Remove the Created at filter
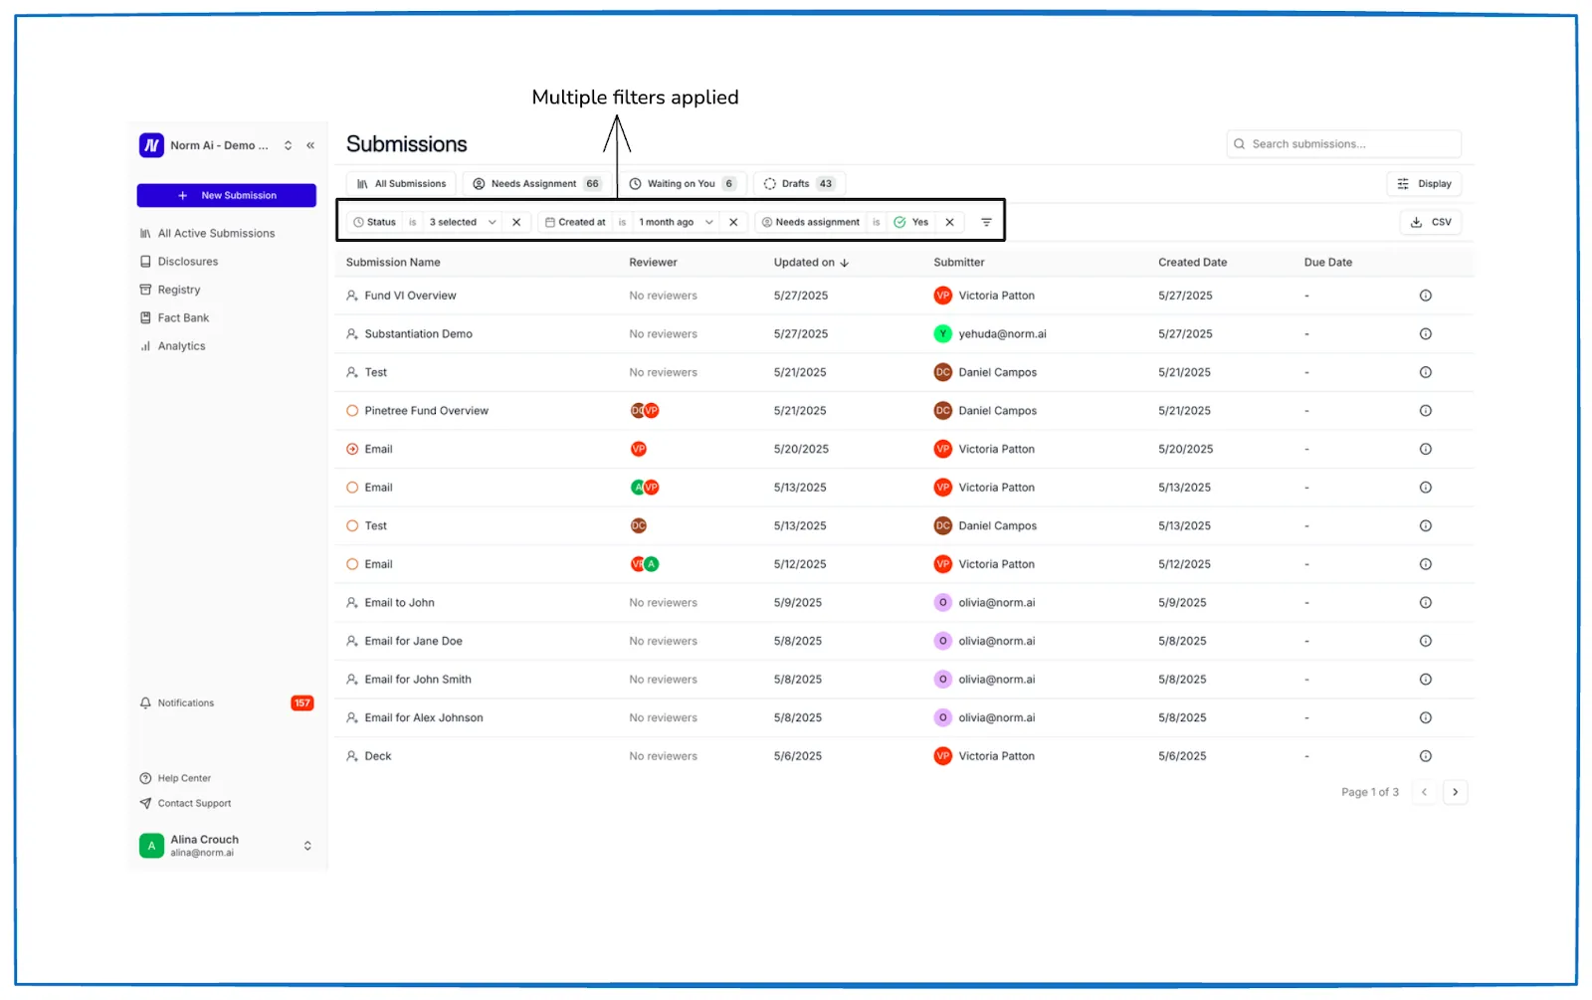 click(x=733, y=222)
